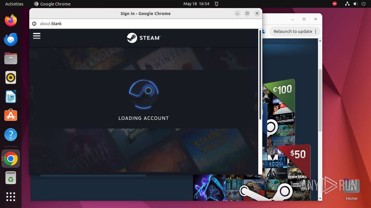371x208 pixels.
Task: Launch Thunderbird mail from the dock
Action: pyautogui.click(x=11, y=39)
